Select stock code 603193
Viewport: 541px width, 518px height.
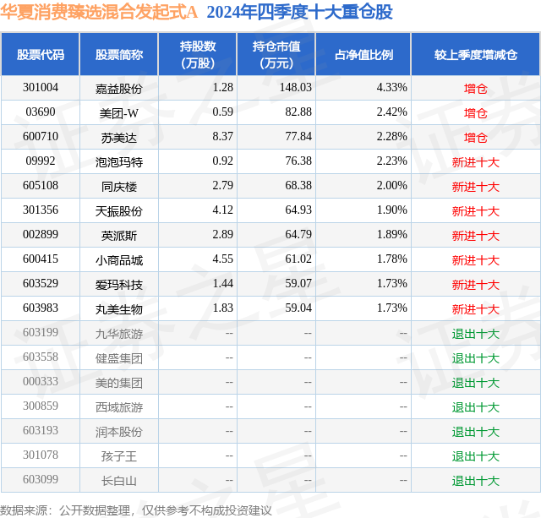pyautogui.click(x=41, y=430)
